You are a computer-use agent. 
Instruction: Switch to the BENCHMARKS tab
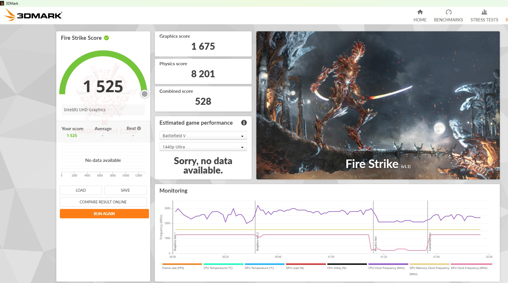(448, 20)
